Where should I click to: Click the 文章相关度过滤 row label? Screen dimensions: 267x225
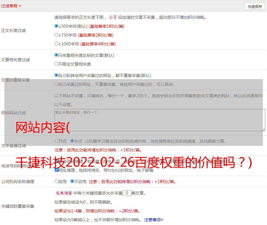[15, 60]
